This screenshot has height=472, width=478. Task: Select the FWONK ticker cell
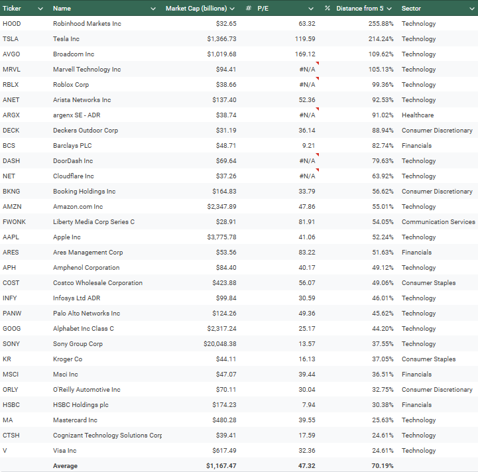pyautogui.click(x=14, y=221)
